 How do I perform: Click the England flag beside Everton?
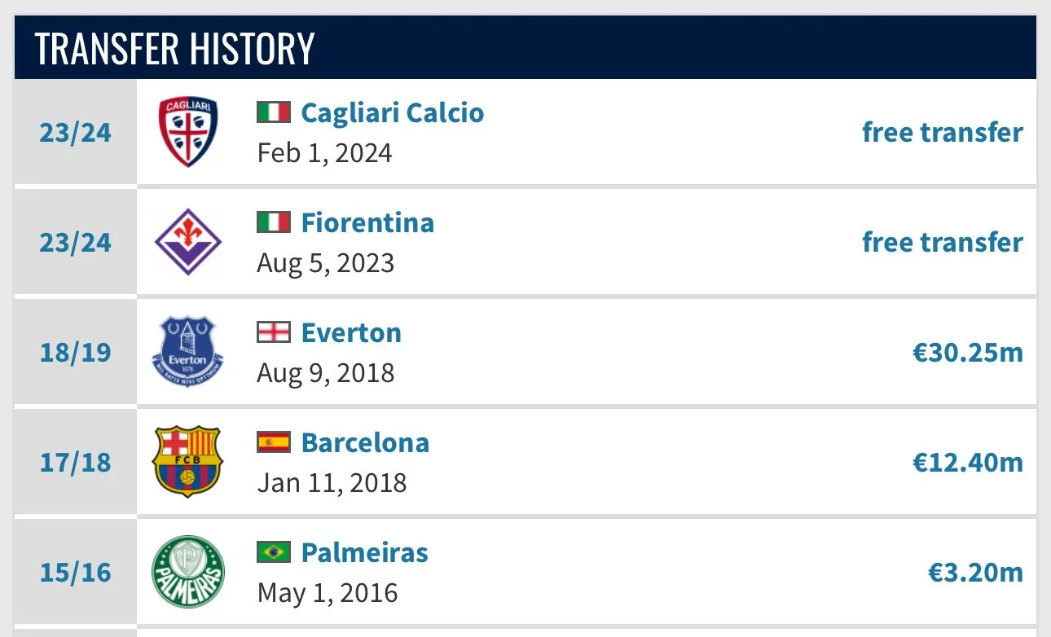pyautogui.click(x=274, y=332)
